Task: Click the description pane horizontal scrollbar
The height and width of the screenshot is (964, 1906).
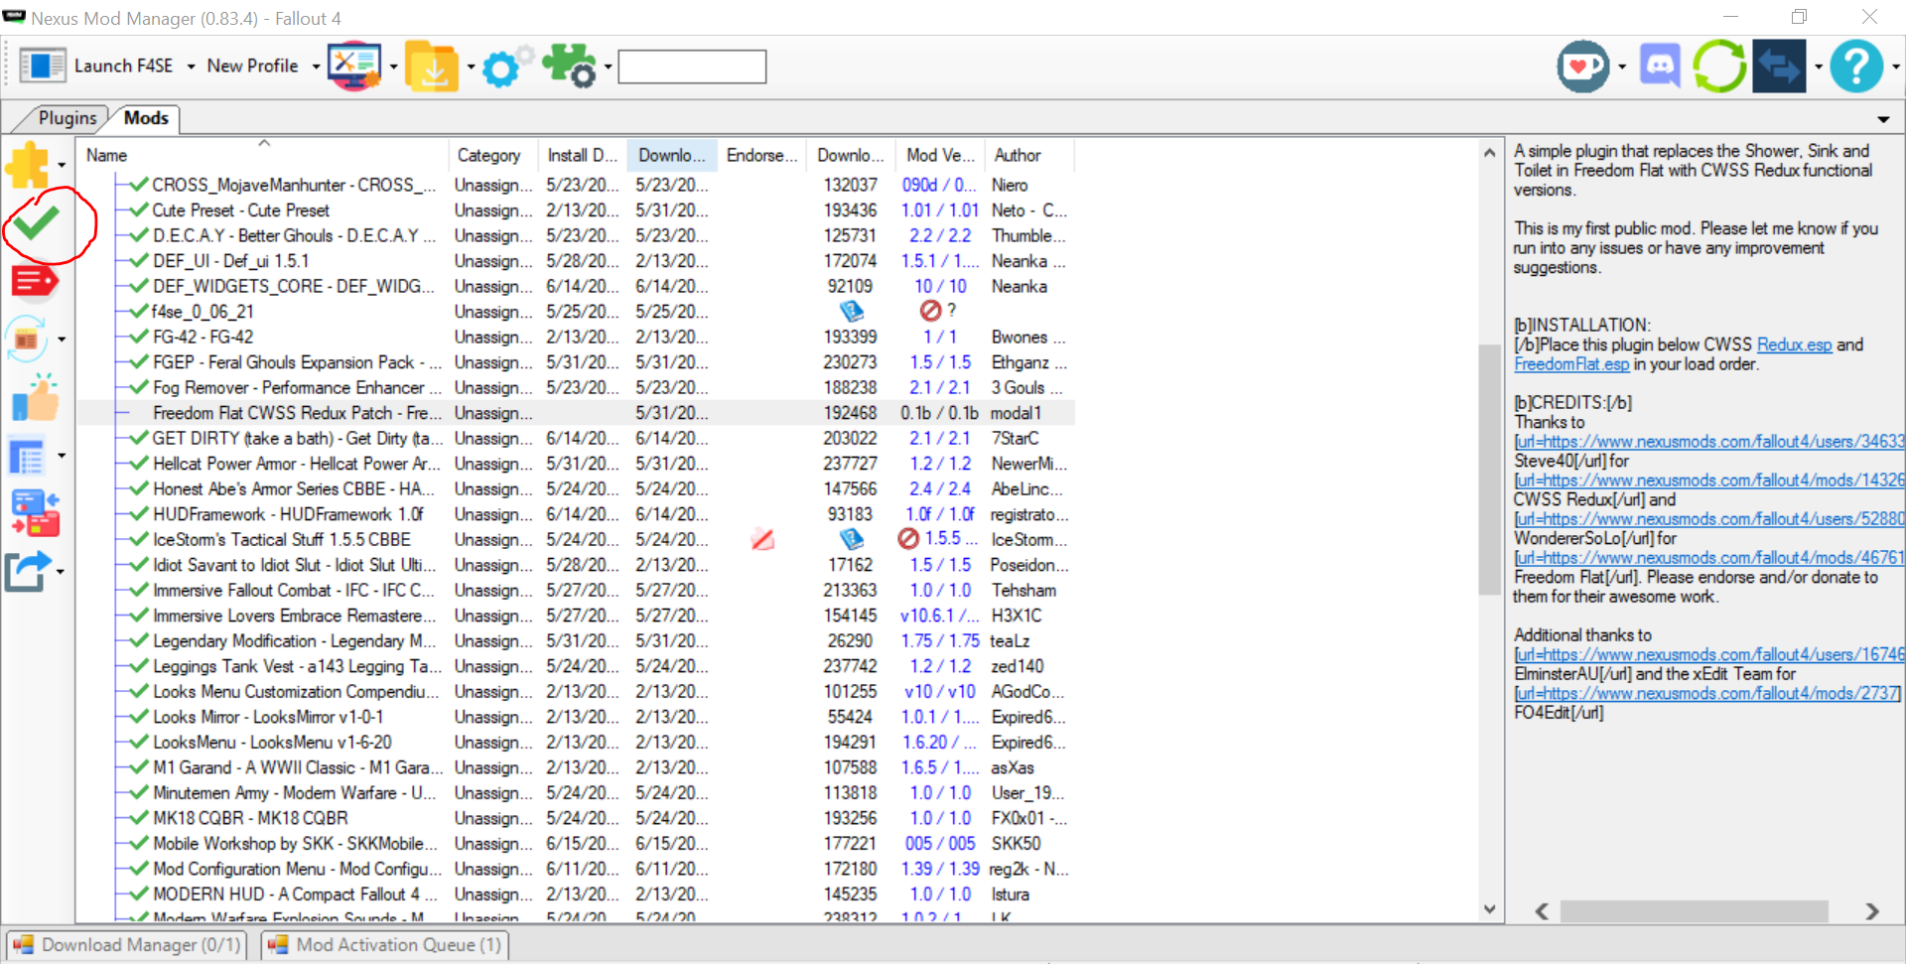Action: (x=1694, y=911)
